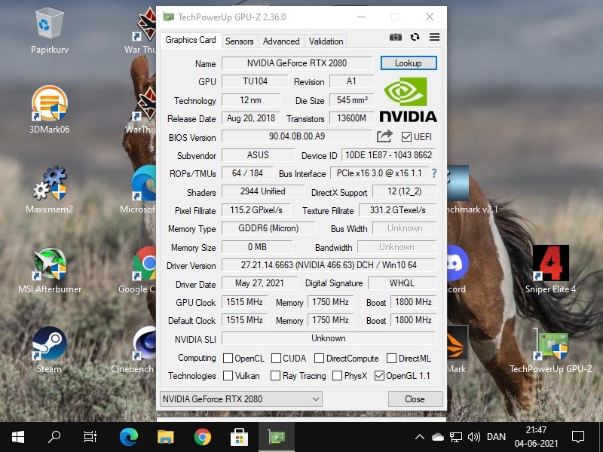This screenshot has width=603, height=452.
Task: Toggle the DirectML checkbox
Action: pos(391,359)
